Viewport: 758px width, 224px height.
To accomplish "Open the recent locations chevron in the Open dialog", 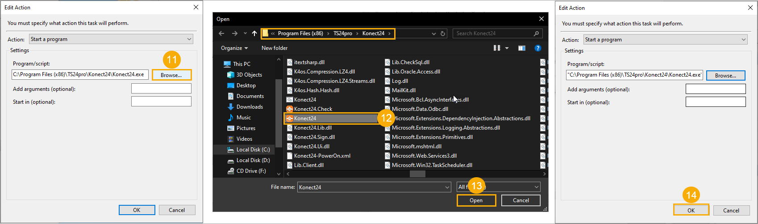I will point(245,33).
